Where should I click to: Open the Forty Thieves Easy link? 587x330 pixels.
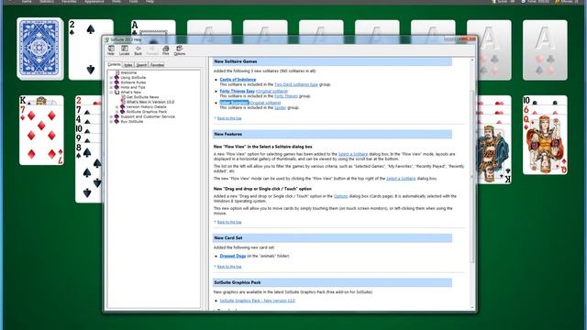click(237, 91)
